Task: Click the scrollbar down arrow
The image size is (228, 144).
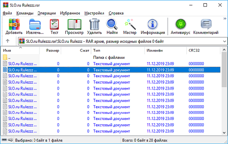Action: pyautogui.click(x=224, y=132)
